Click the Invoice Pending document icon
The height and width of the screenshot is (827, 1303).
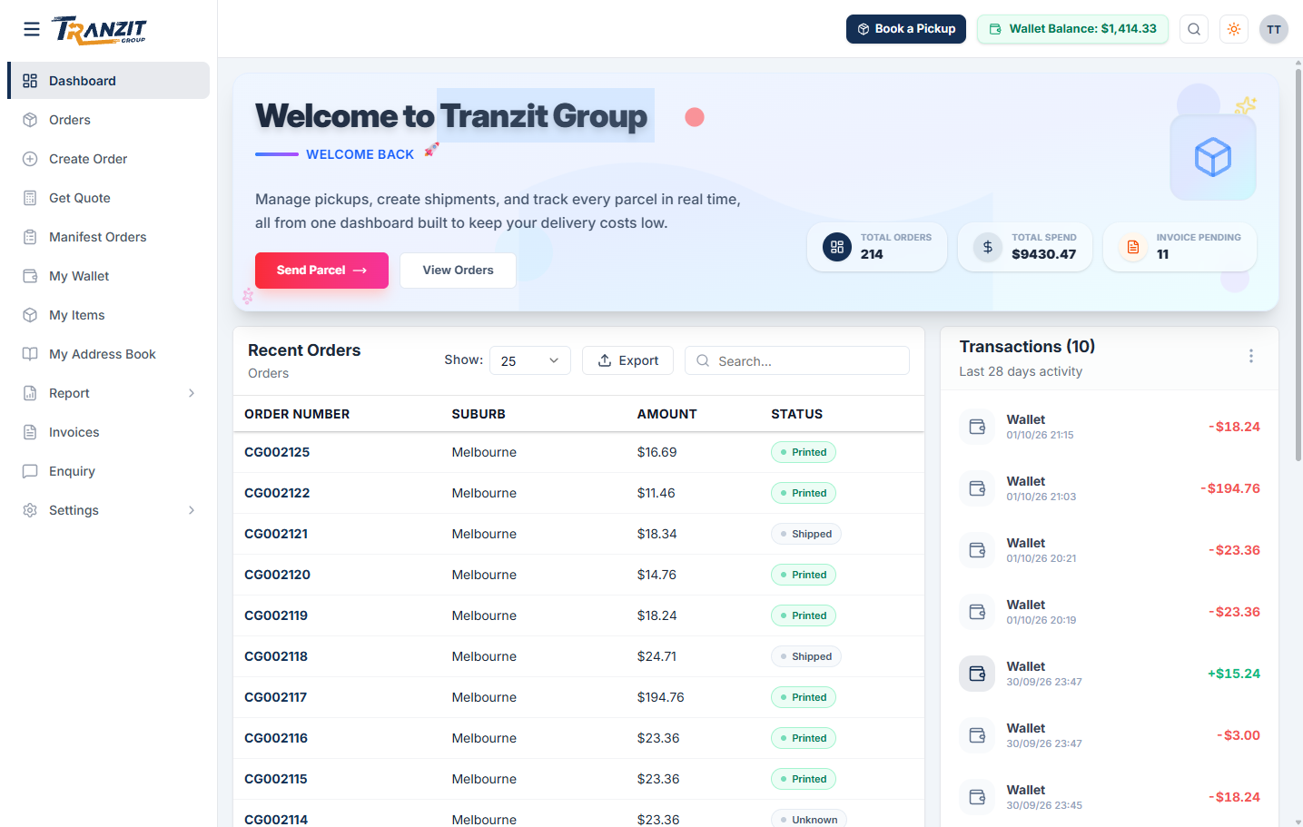coord(1133,247)
